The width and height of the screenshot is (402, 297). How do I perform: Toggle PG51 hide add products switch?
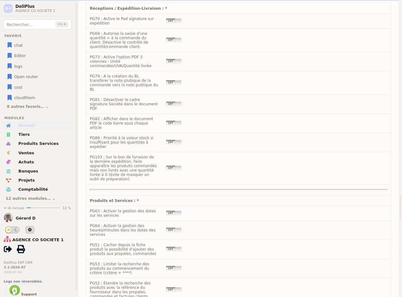[174, 249]
